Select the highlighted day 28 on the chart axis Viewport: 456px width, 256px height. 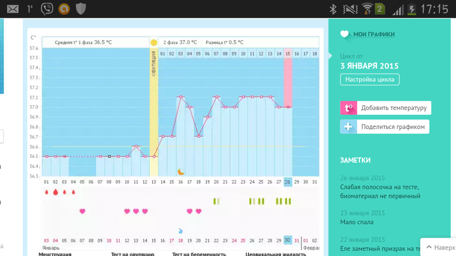click(288, 182)
